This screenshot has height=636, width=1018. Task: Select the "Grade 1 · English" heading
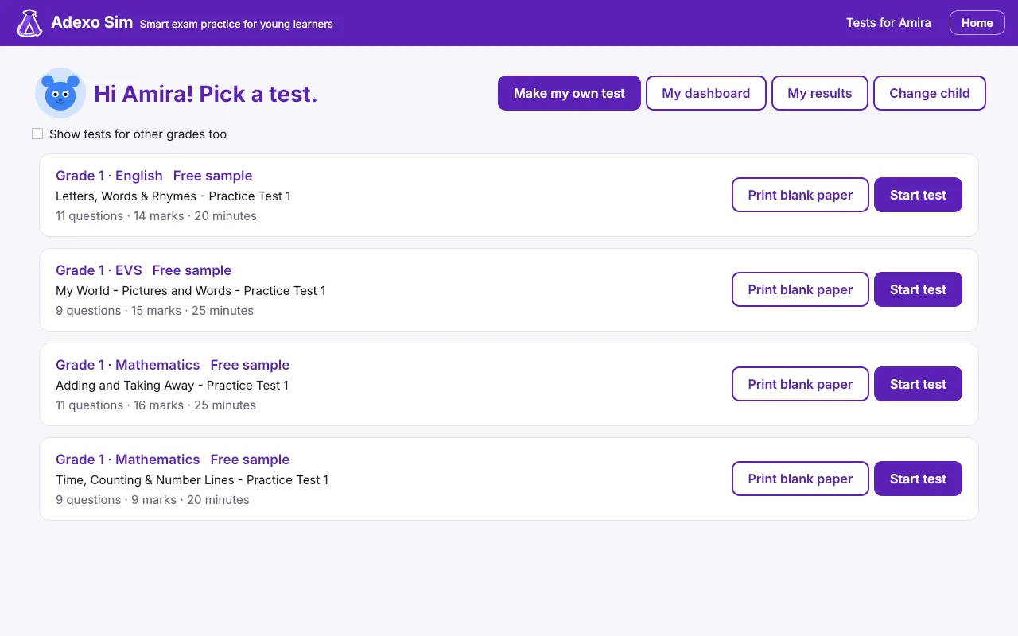[109, 176]
